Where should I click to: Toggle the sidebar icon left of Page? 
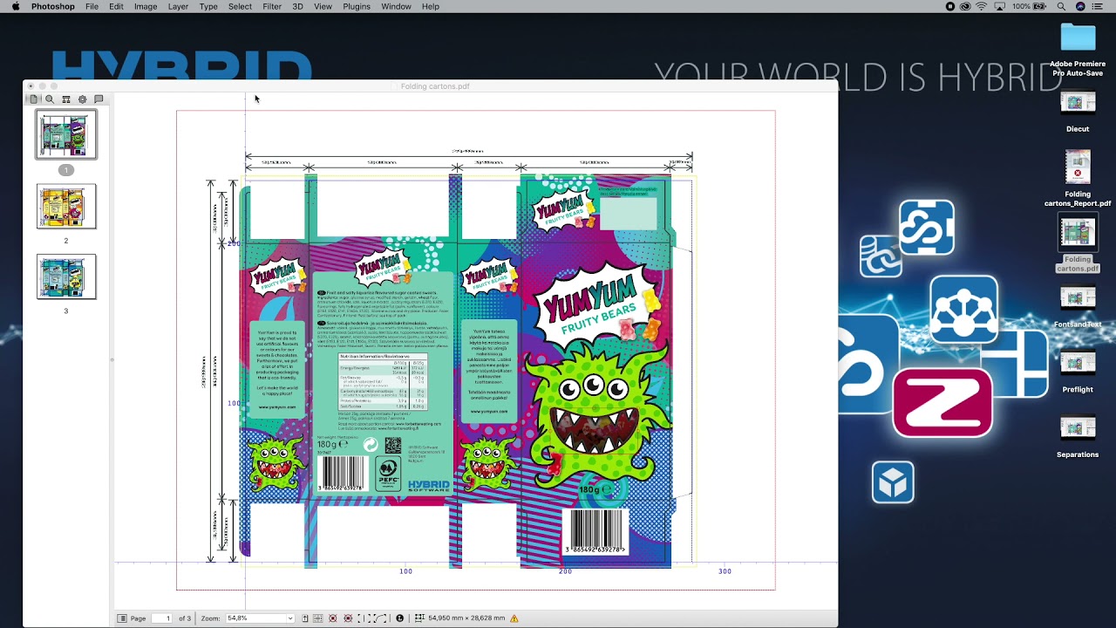pyautogui.click(x=122, y=618)
